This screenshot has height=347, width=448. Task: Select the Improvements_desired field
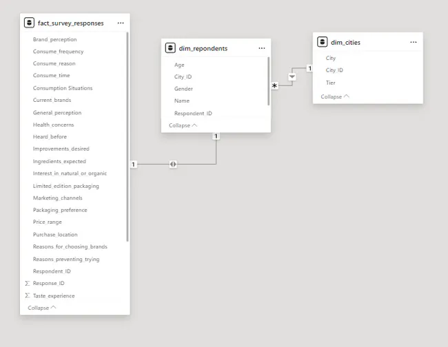point(61,149)
